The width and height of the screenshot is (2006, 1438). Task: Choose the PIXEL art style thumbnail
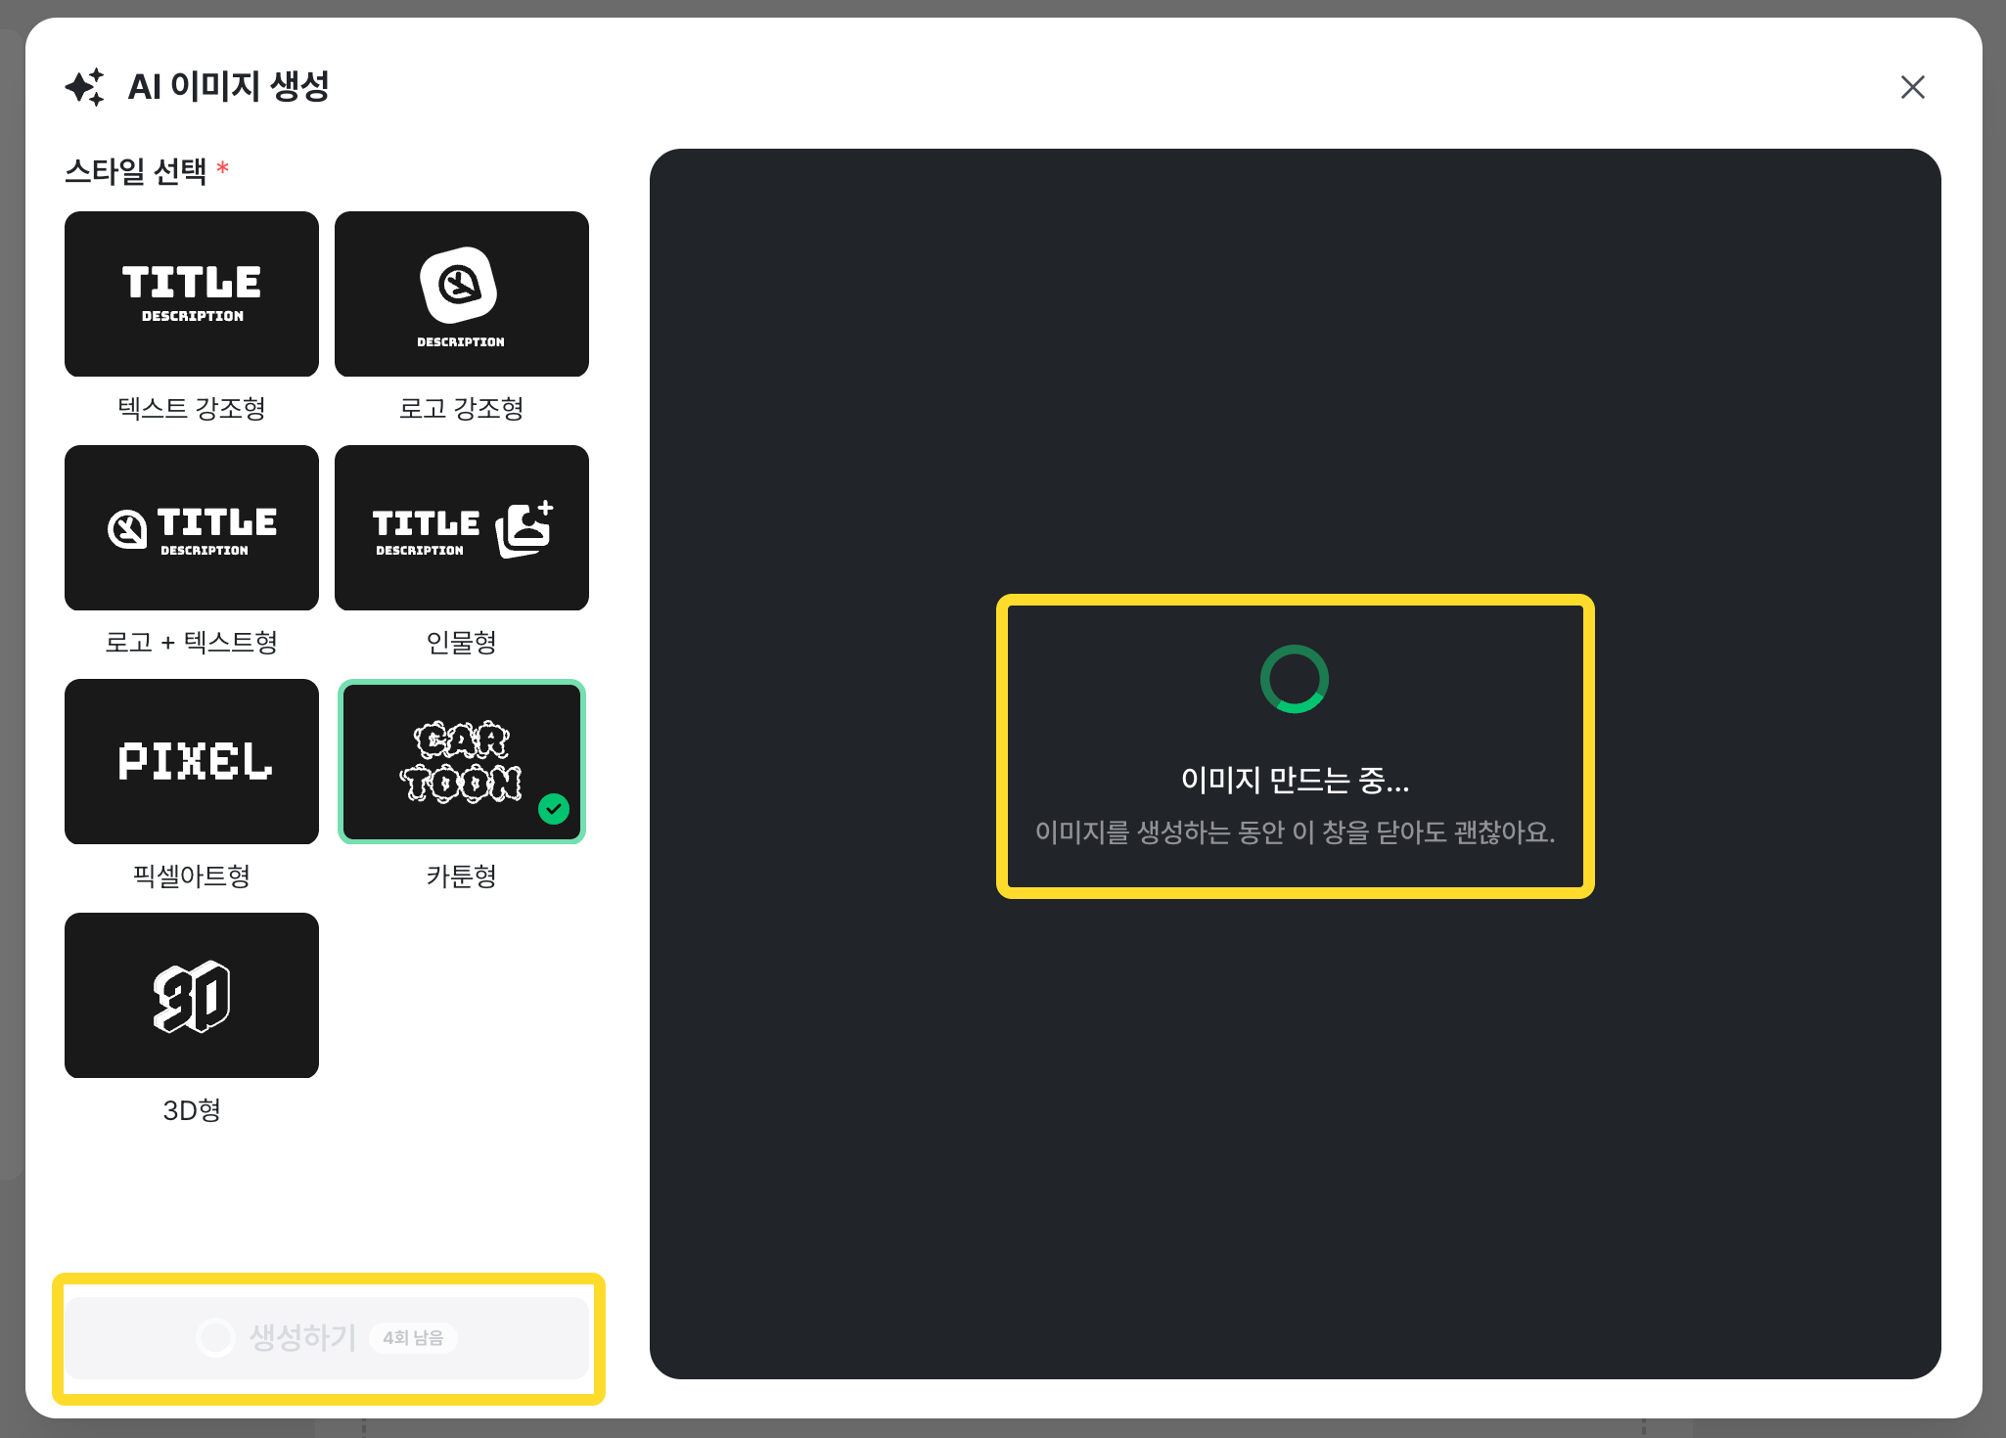[x=192, y=761]
